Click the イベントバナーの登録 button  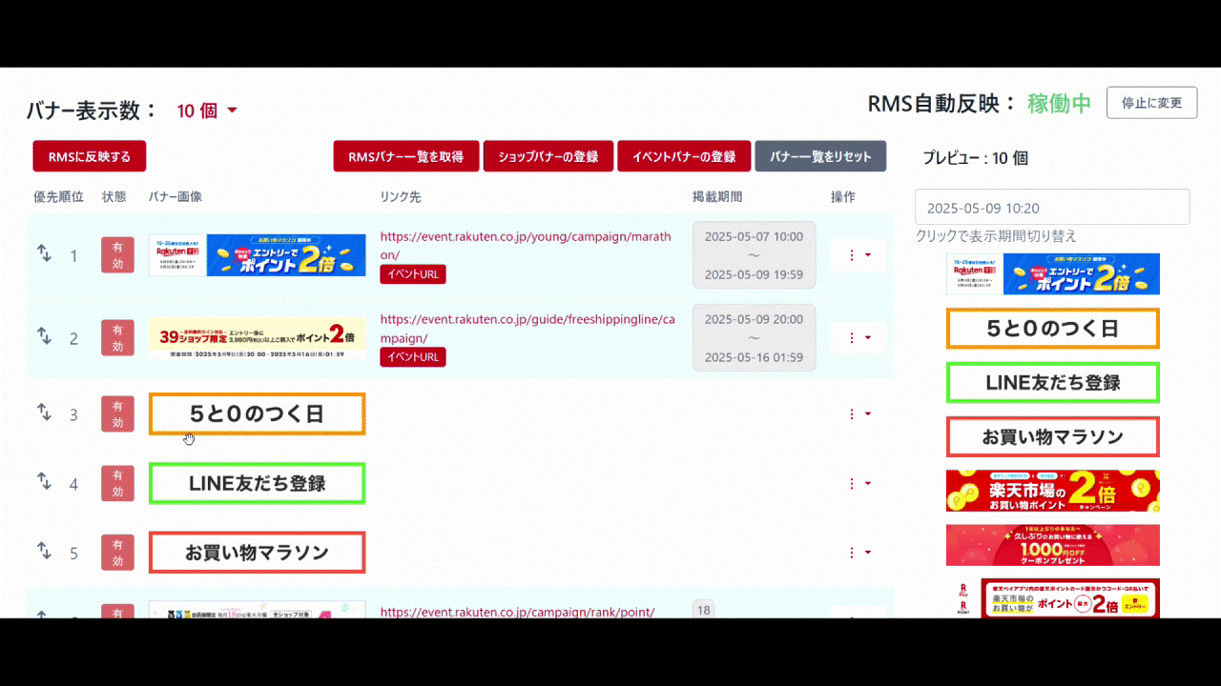coord(684,156)
